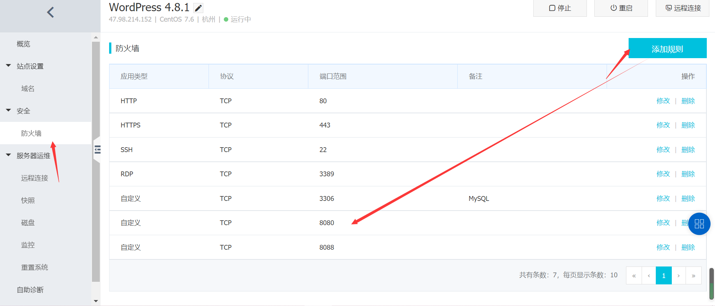This screenshot has height=306, width=715.
Task: Click 修改 for the HTTP rule
Action: [663, 101]
